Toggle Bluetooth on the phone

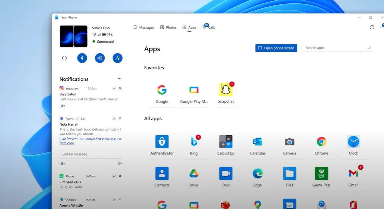82,58
